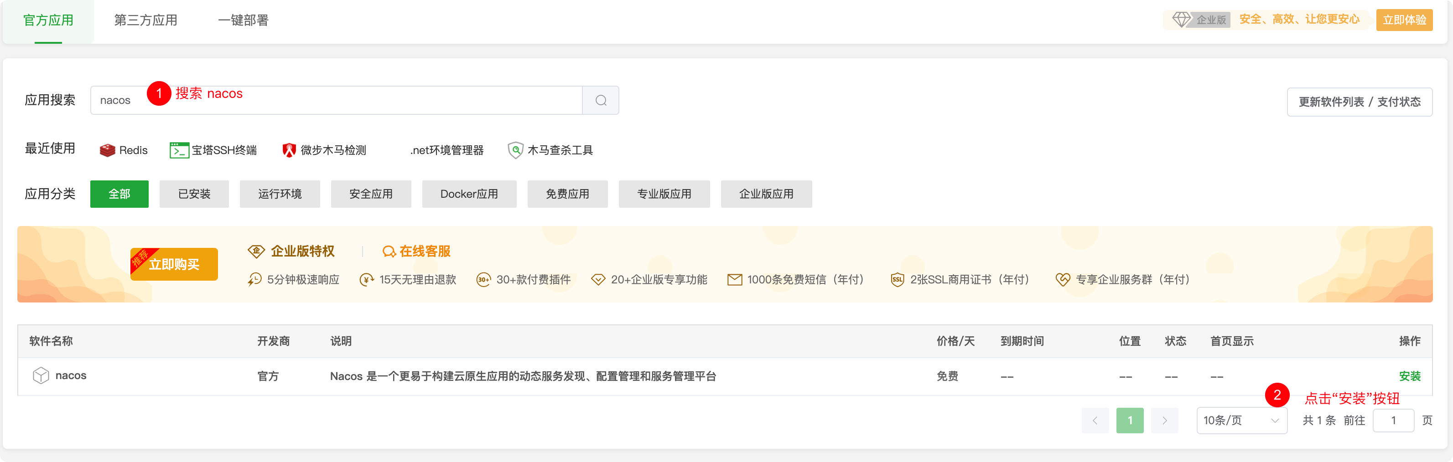Click the nacos package cube icon
Screen dimensions: 1453x462
[x=41, y=376]
